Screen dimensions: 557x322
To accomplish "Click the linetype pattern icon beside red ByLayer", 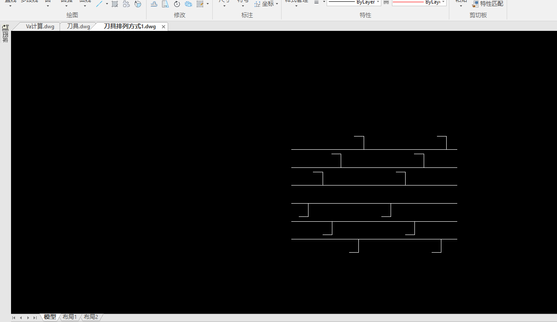I will click(x=386, y=2).
